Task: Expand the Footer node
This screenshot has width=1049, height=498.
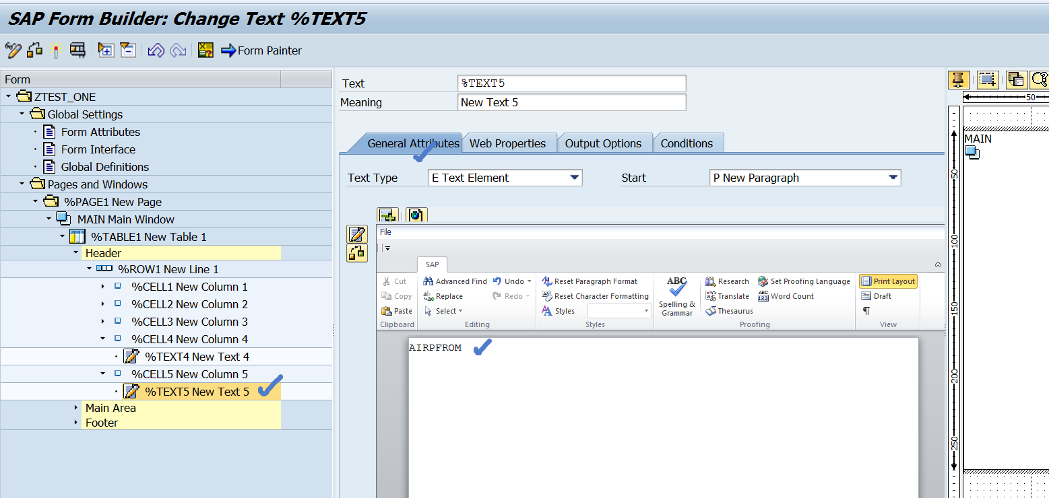Action: [x=76, y=422]
